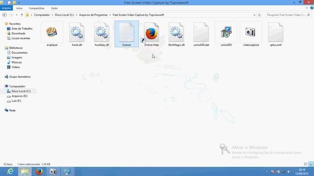Select Grupo doméstico in the sidebar
This screenshot has width=314, height=176.
coord(20,77)
